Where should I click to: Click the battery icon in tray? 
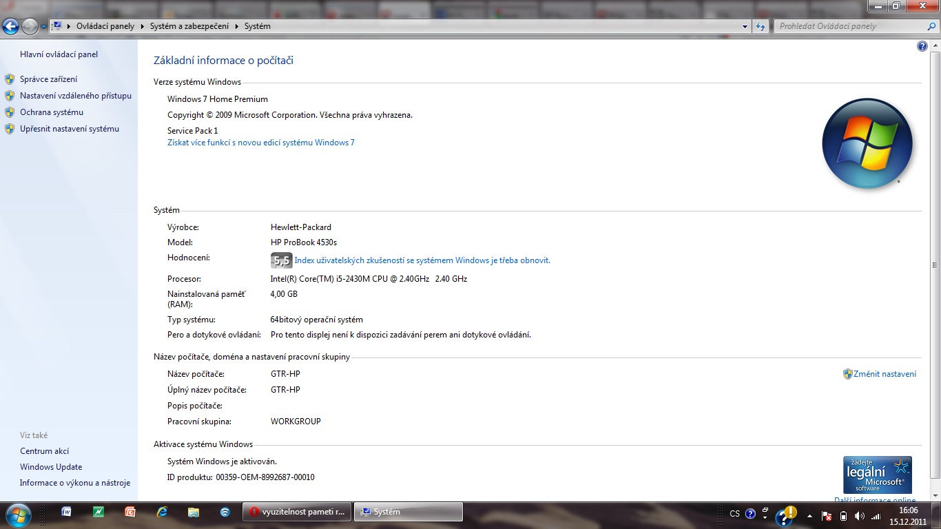click(843, 515)
